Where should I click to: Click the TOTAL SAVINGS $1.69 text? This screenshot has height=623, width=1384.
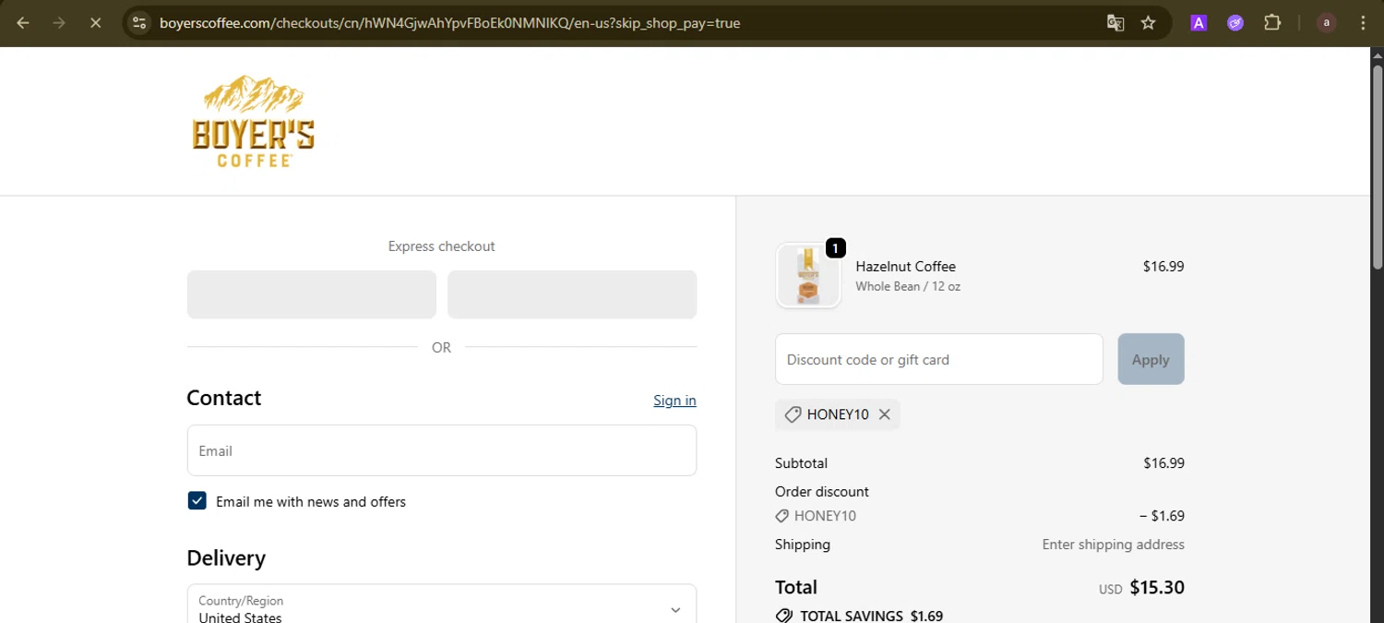click(x=871, y=616)
